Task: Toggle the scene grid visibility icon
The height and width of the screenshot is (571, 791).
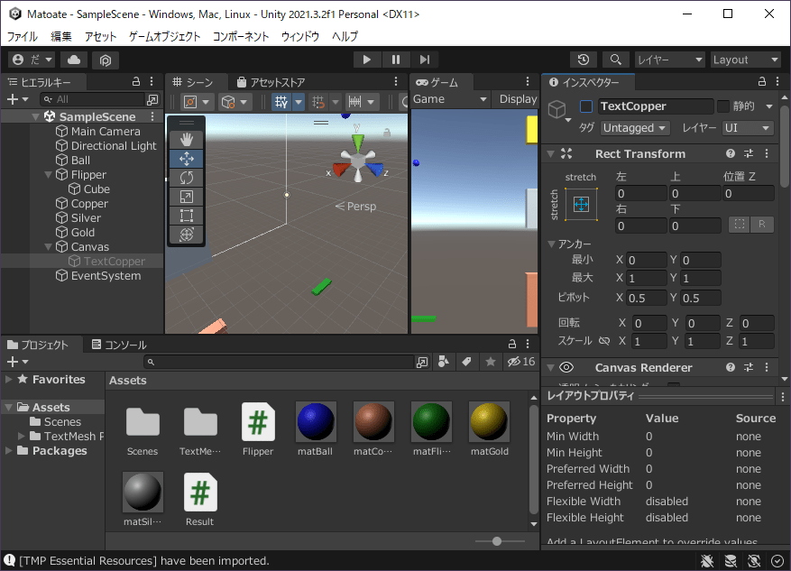Action: coord(281,103)
